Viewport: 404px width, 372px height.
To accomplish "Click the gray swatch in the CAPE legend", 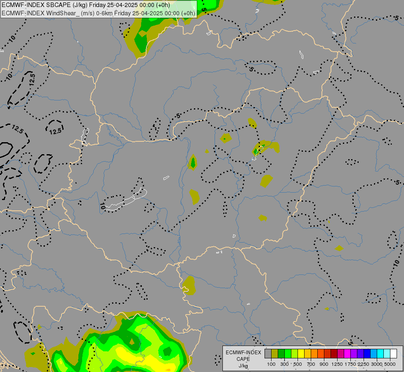I will (x=268, y=353).
